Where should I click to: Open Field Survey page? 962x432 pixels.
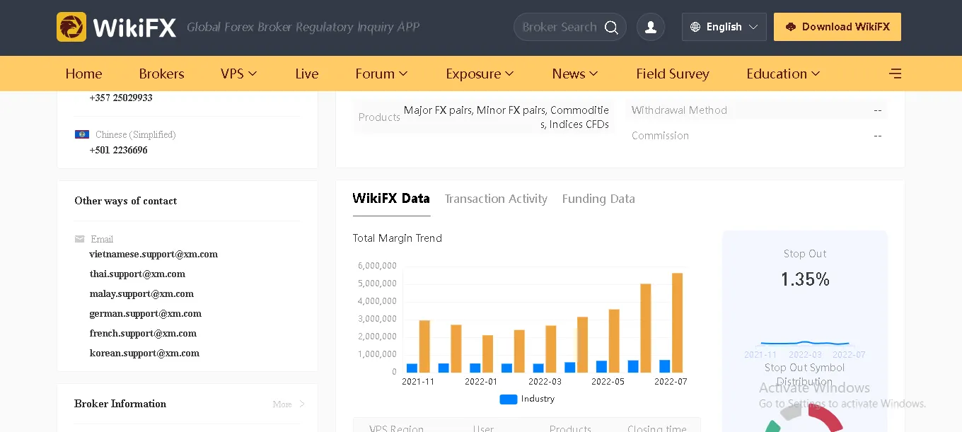[x=673, y=74]
